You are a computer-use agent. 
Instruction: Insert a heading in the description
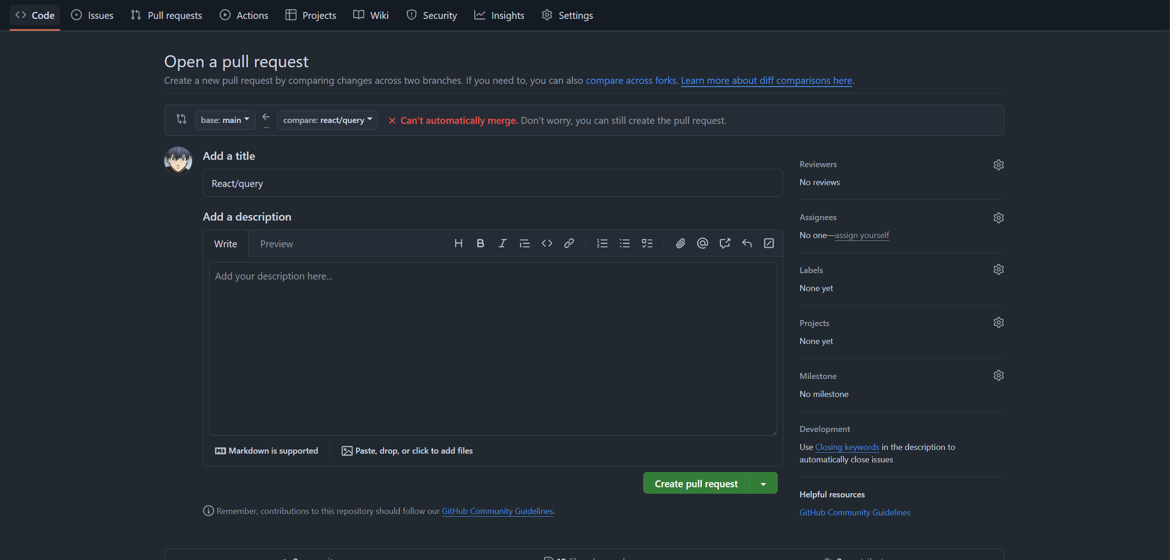(x=458, y=243)
